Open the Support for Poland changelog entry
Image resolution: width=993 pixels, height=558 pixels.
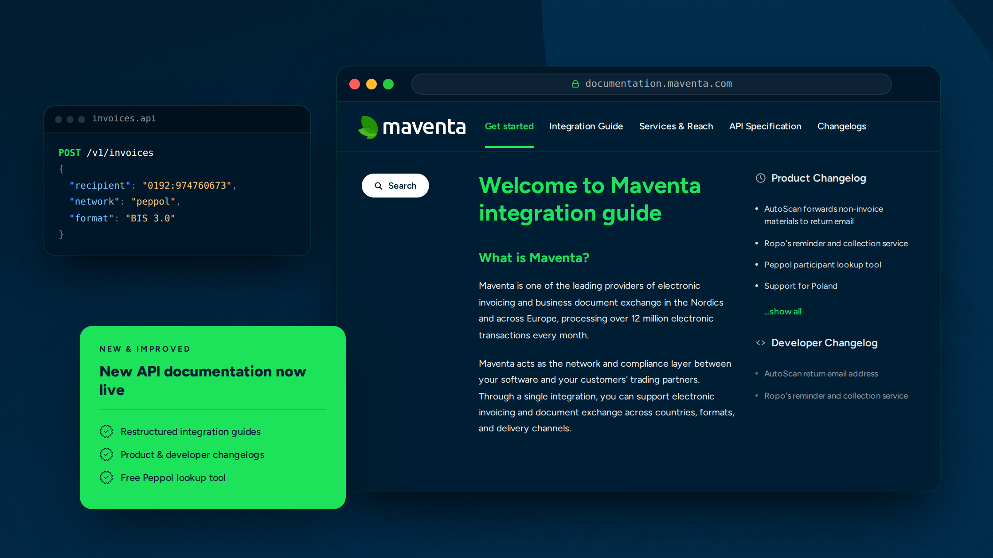coord(800,286)
